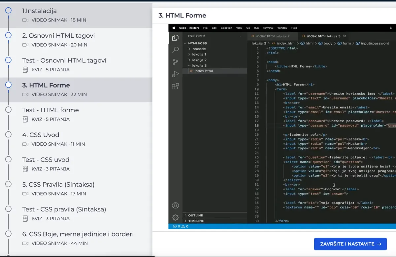The image size is (396, 257).
Task: Click the quiz icon under Test - Osnovni HTML tagovi
Action: (25, 70)
